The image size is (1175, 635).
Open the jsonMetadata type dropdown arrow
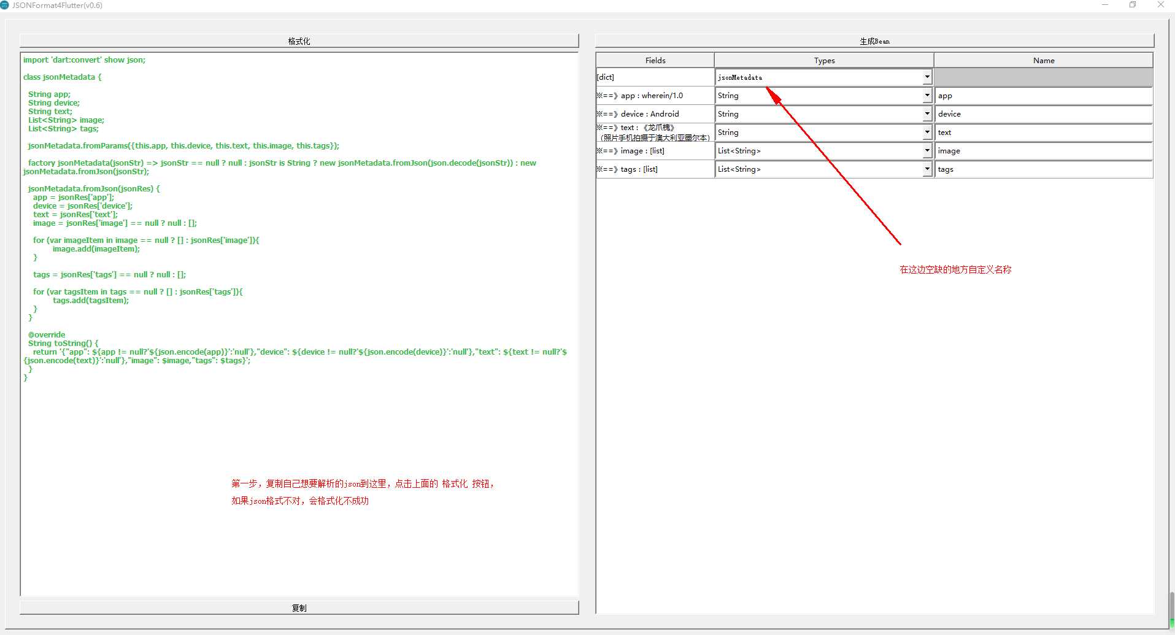[927, 77]
